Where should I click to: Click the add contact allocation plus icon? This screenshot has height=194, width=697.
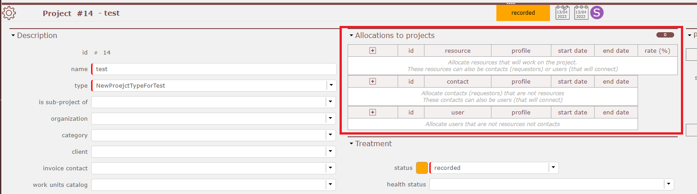click(373, 81)
